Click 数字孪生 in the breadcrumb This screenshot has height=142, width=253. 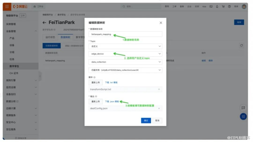coord(62,15)
